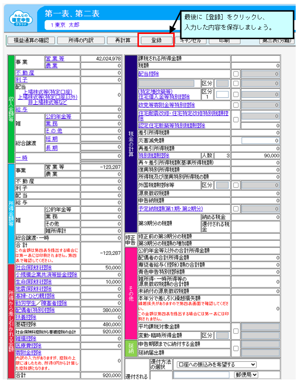Open the 生命保険料控除 link
This screenshot has width=300, height=383.
[x=34, y=282]
